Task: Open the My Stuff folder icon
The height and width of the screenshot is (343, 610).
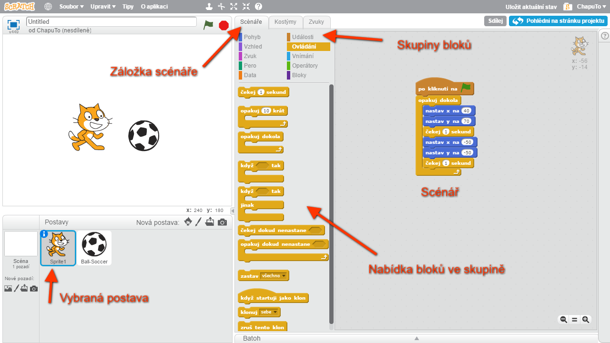Action: click(x=567, y=7)
